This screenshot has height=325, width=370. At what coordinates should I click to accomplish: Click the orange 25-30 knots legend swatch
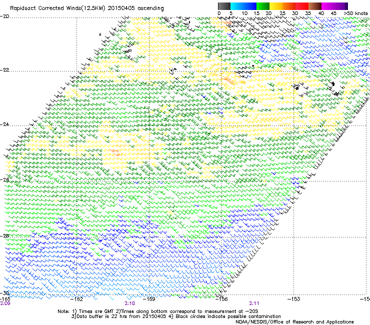click(289, 6)
